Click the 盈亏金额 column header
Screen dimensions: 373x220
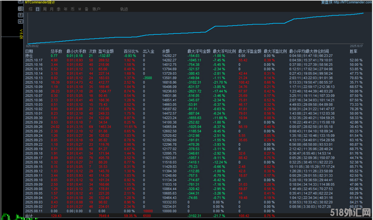coord(106,51)
